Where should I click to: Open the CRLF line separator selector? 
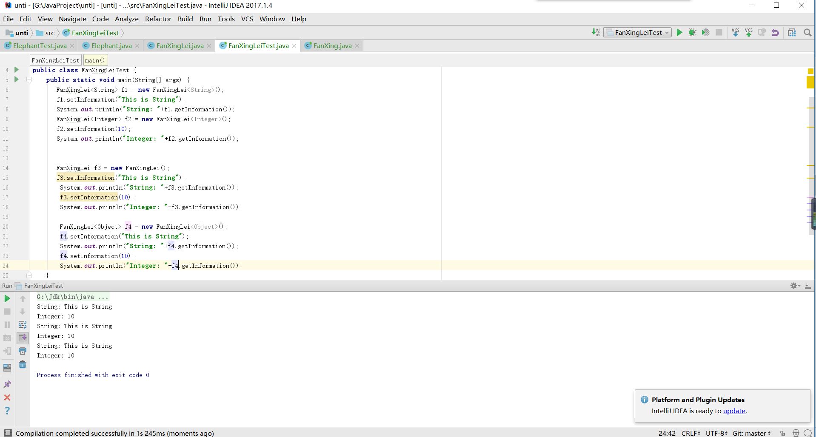tap(691, 433)
